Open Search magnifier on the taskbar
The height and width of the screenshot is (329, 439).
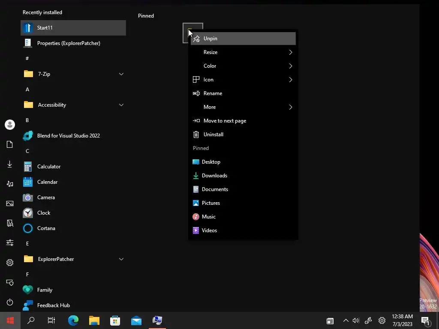31,320
